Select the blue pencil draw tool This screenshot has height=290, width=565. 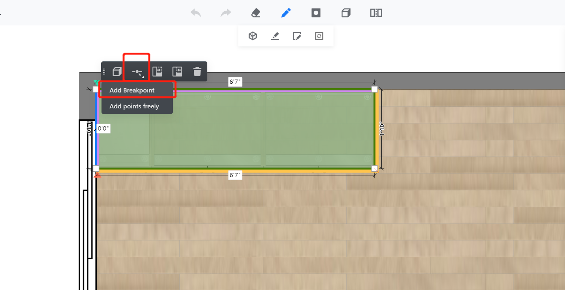point(286,13)
